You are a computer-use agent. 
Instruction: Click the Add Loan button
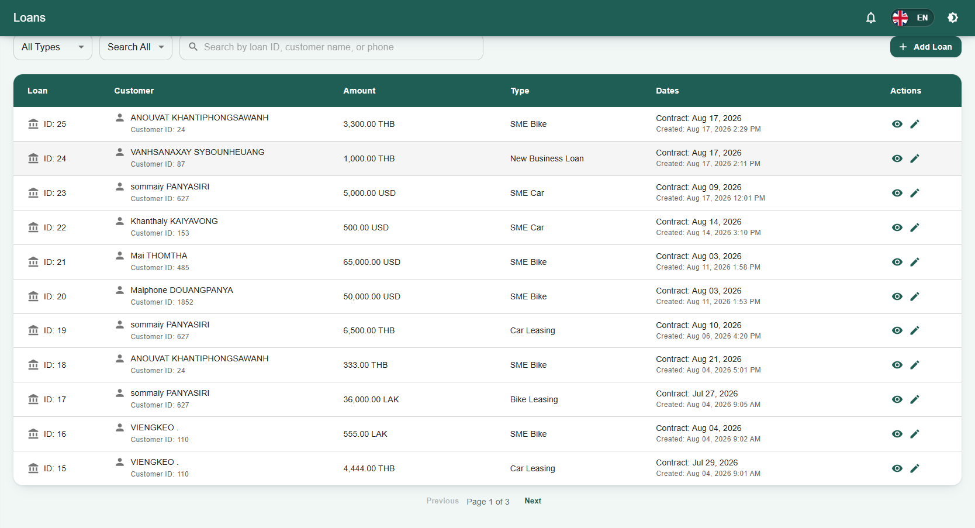(926, 47)
